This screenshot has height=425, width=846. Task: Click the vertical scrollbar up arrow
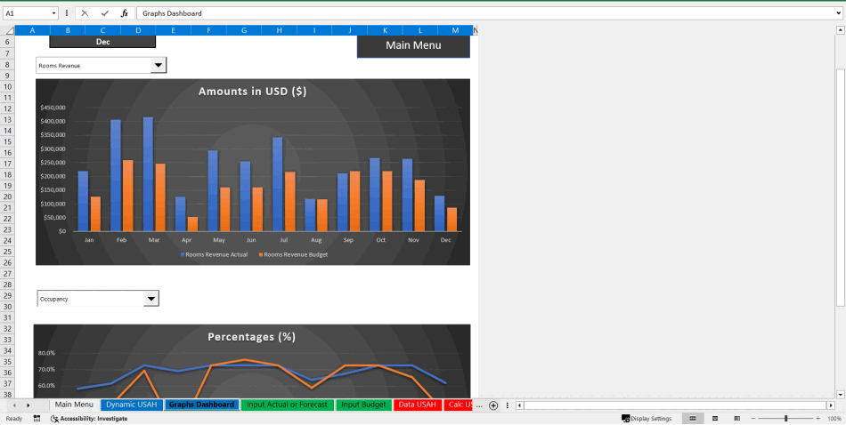840,30
